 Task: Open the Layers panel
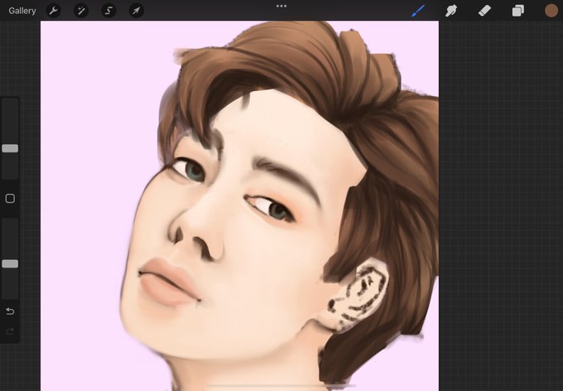(x=517, y=11)
